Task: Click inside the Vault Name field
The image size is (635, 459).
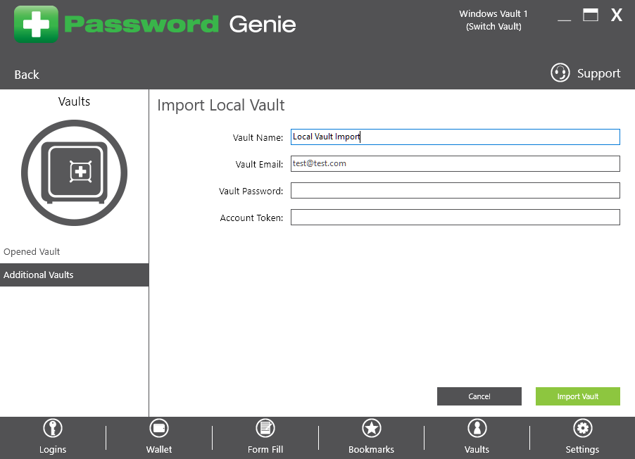Action: [x=455, y=137]
